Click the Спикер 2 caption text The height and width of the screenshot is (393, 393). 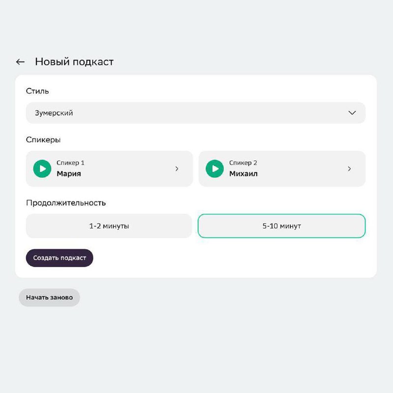(243, 163)
